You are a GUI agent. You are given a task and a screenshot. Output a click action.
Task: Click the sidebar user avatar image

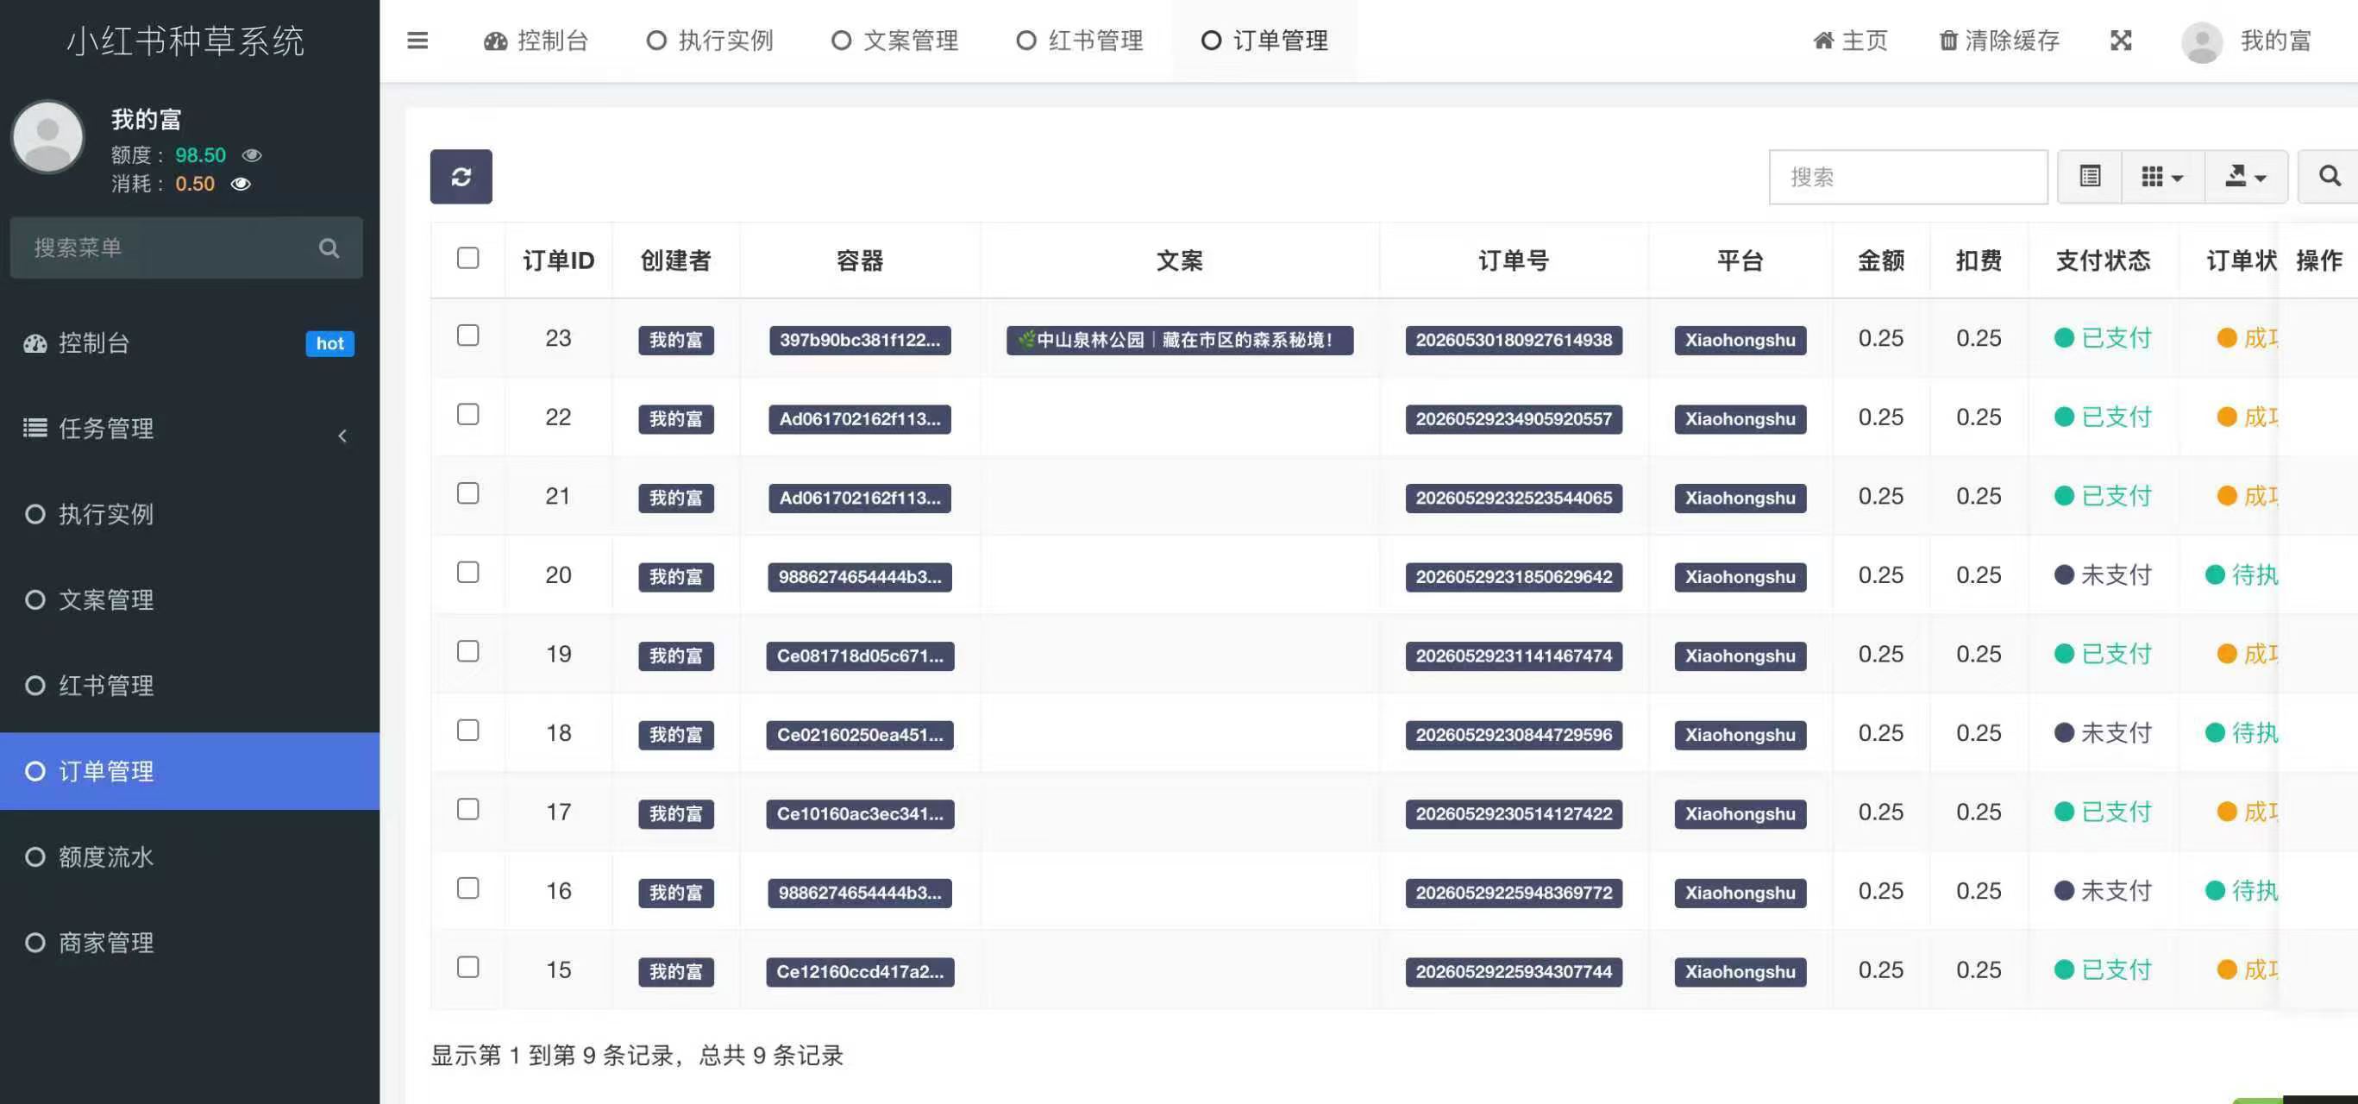[x=47, y=137]
